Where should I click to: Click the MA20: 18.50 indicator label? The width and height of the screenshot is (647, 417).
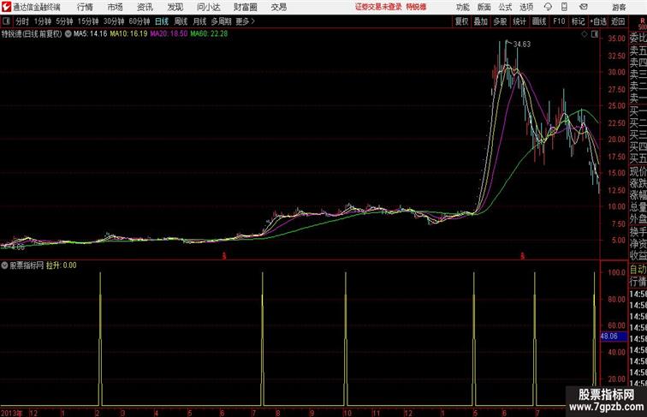pyautogui.click(x=169, y=34)
